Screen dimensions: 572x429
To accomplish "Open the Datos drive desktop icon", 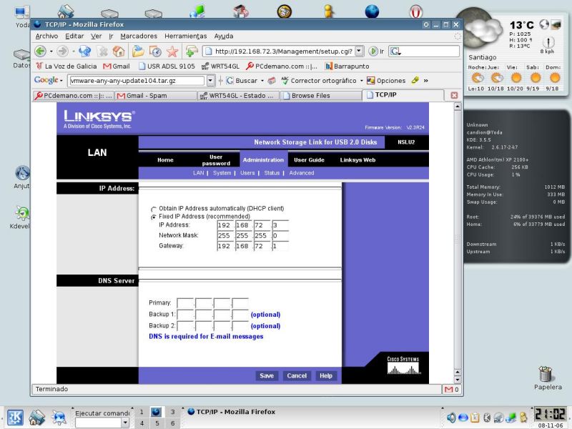I will point(22,59).
